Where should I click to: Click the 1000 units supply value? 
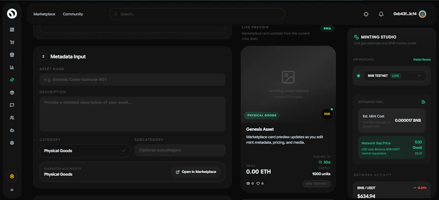click(x=321, y=174)
